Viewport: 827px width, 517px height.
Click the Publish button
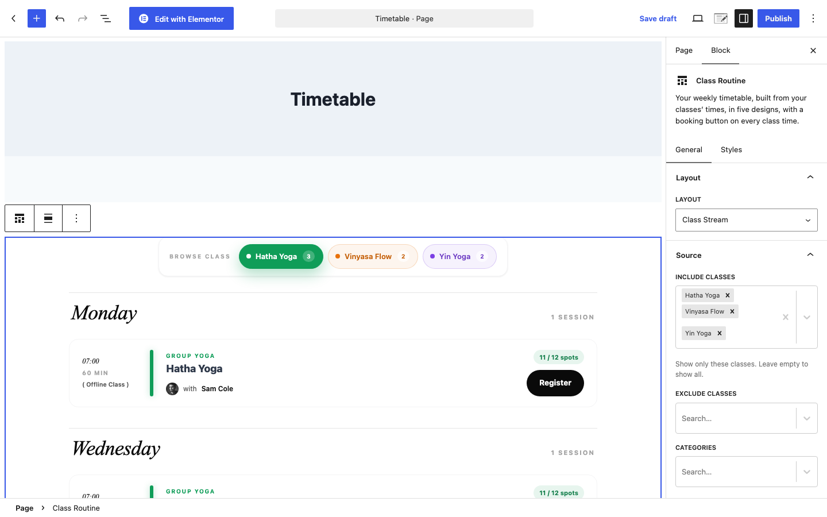[x=778, y=18]
